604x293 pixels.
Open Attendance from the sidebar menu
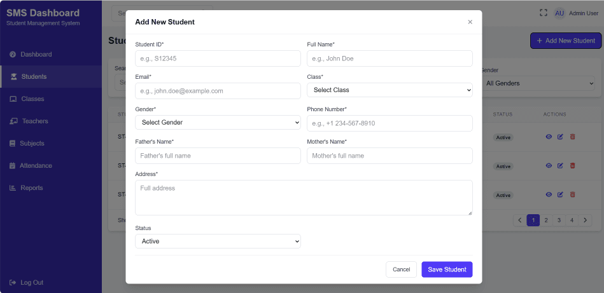coord(51,166)
